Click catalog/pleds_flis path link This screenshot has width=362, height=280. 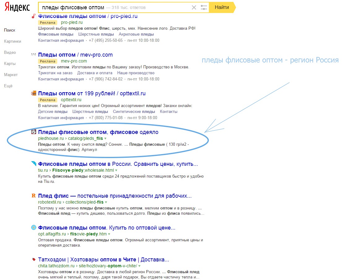tap(85, 139)
